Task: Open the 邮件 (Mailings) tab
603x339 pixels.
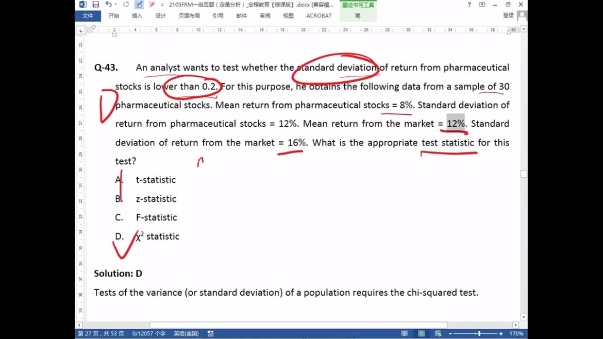Action: click(x=242, y=16)
